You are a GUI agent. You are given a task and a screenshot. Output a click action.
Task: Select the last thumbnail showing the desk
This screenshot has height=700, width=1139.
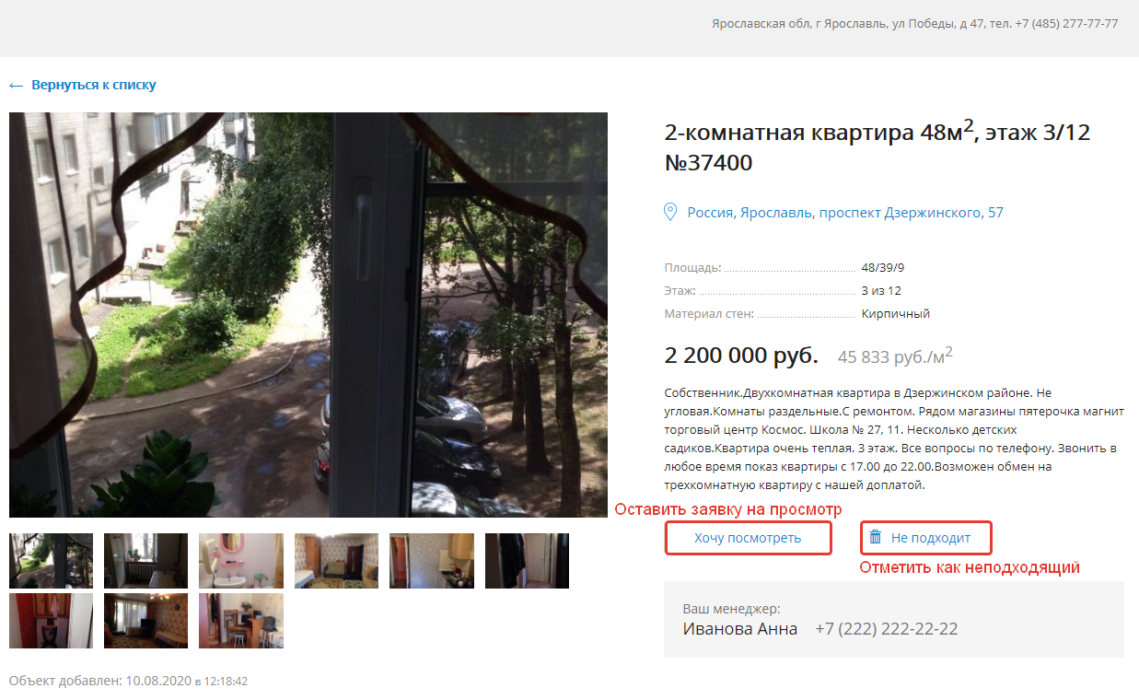tap(241, 621)
